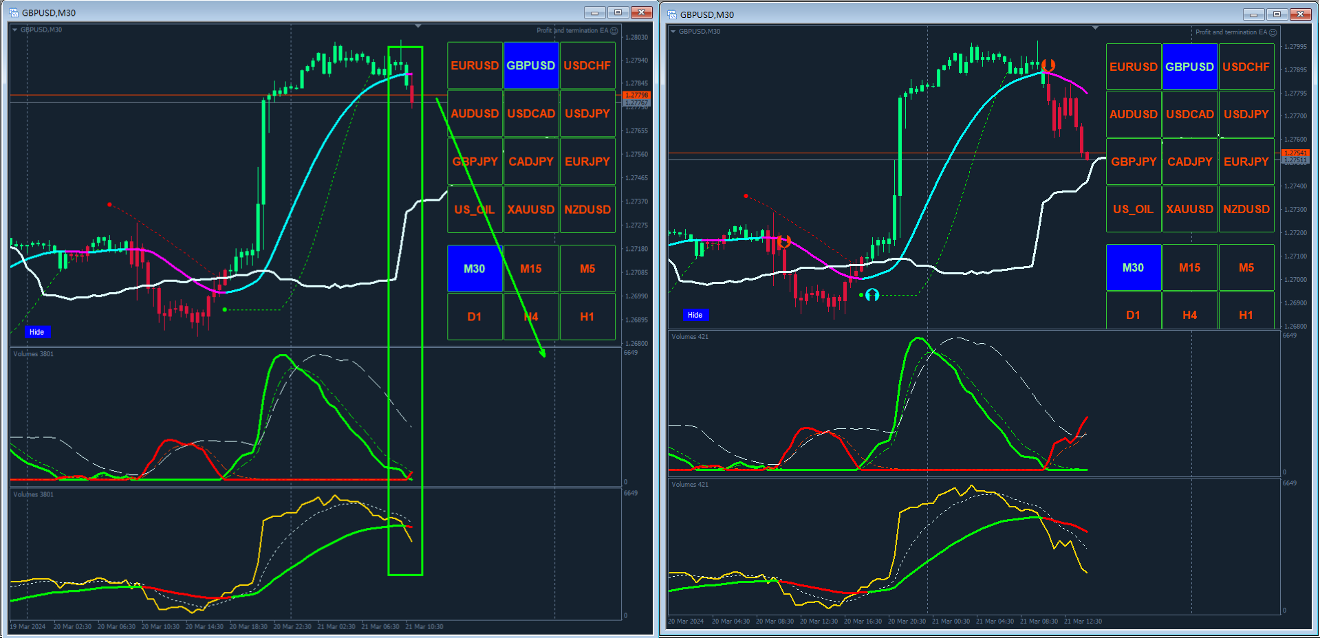The height and width of the screenshot is (638, 1320).
Task: Load GBPJPY in the left window
Action: click(x=475, y=162)
